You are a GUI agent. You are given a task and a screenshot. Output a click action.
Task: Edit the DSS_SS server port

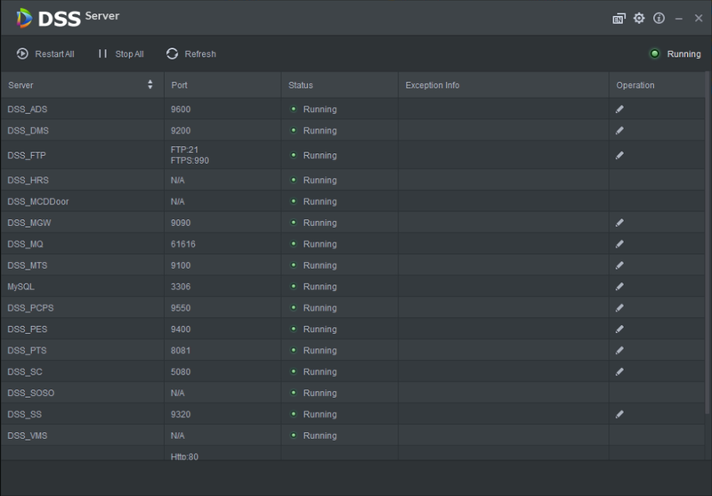point(619,415)
